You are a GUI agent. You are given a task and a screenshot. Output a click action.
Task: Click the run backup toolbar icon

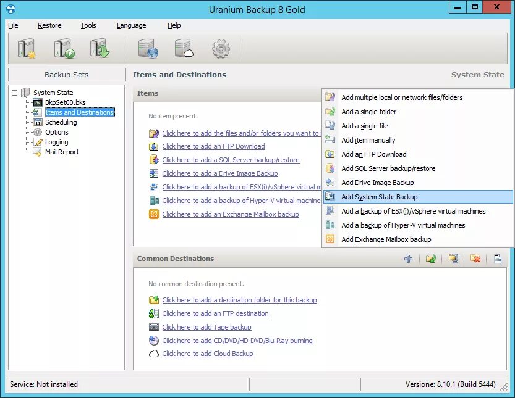click(64, 49)
